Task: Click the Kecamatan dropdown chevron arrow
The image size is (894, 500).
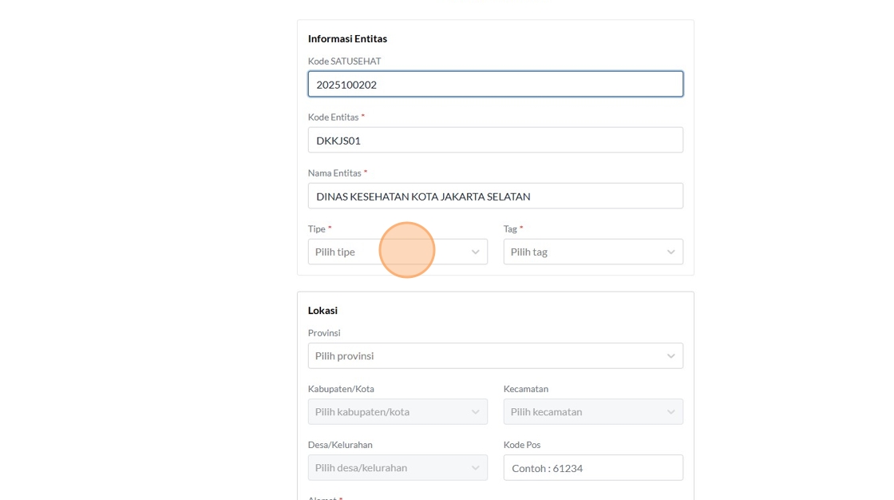Action: pyautogui.click(x=670, y=411)
